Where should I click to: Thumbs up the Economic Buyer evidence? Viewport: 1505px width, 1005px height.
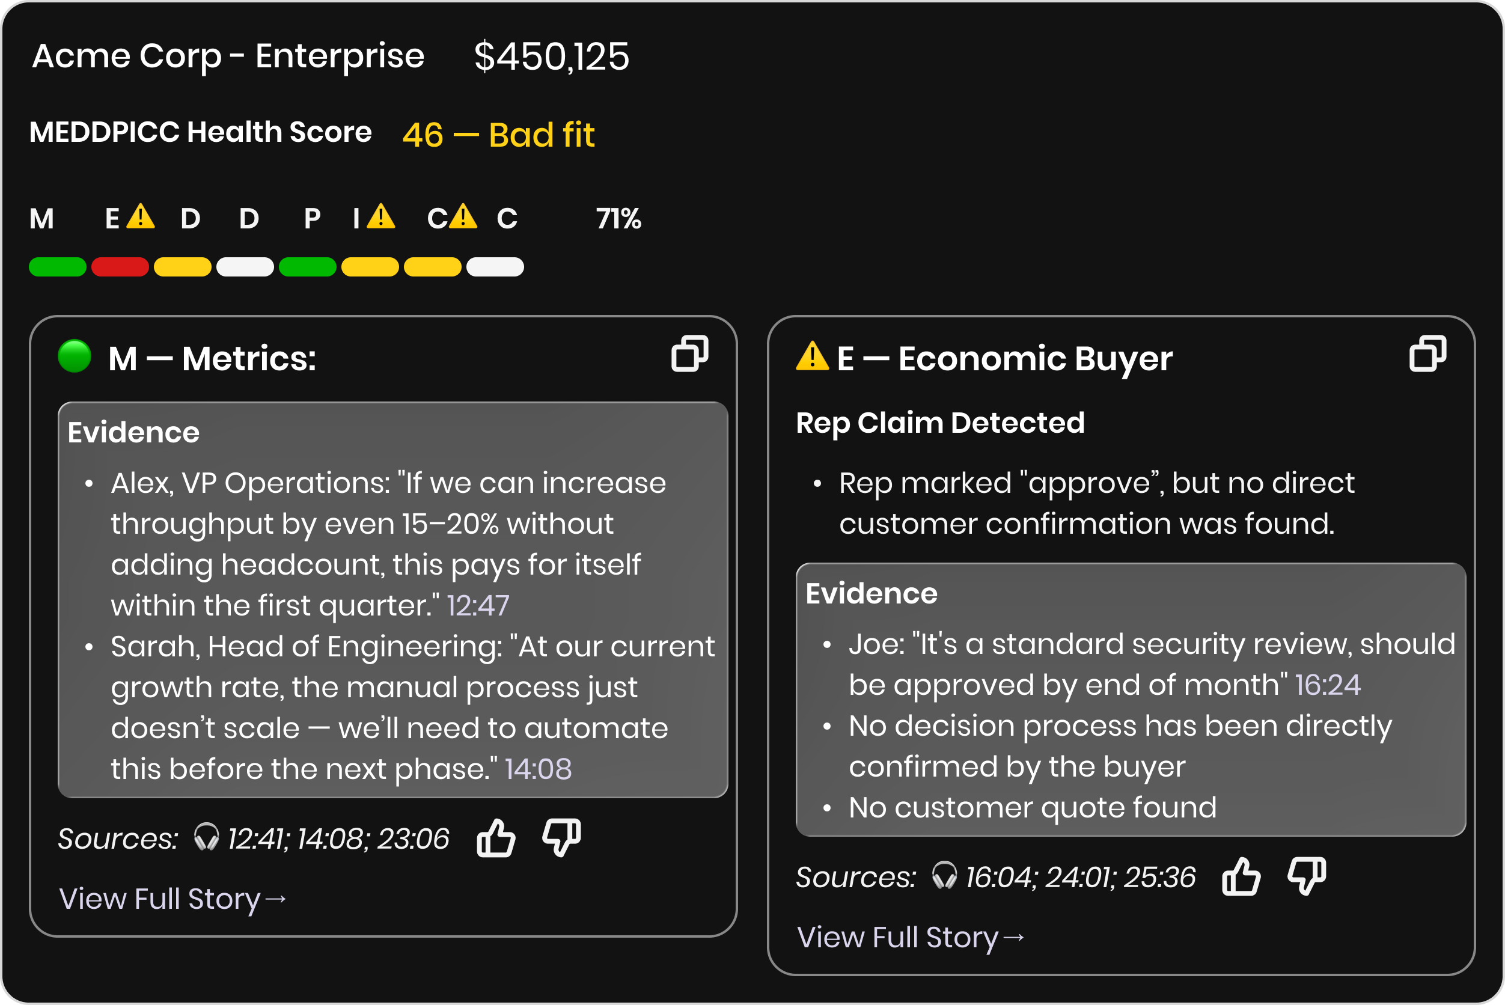pyautogui.click(x=1241, y=876)
